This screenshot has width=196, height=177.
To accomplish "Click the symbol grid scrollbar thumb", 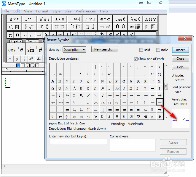I will coord(166,86).
